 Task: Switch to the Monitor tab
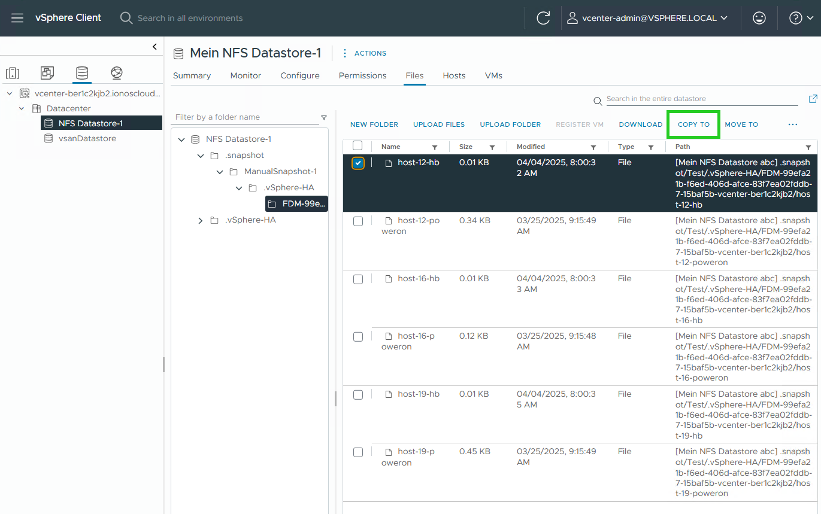pyautogui.click(x=246, y=76)
